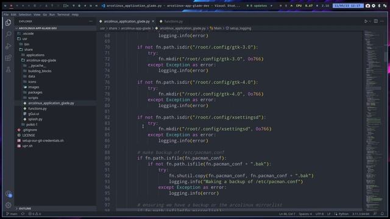Click the feedback icon in status bar
390x219 pixels.
[375, 214]
